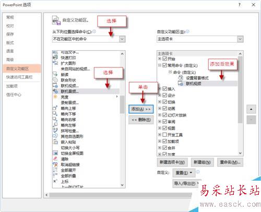
Task: Select the 略向右移 nudge icon
Action: [55, 120]
